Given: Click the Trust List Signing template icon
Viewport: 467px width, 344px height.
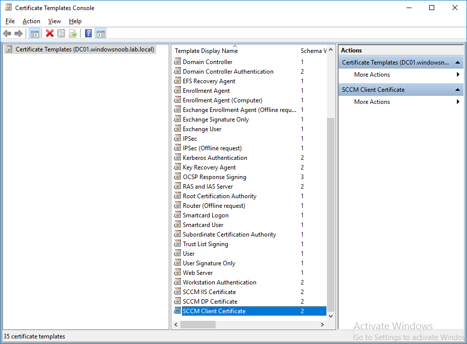Looking at the screenshot, I should coord(177,244).
